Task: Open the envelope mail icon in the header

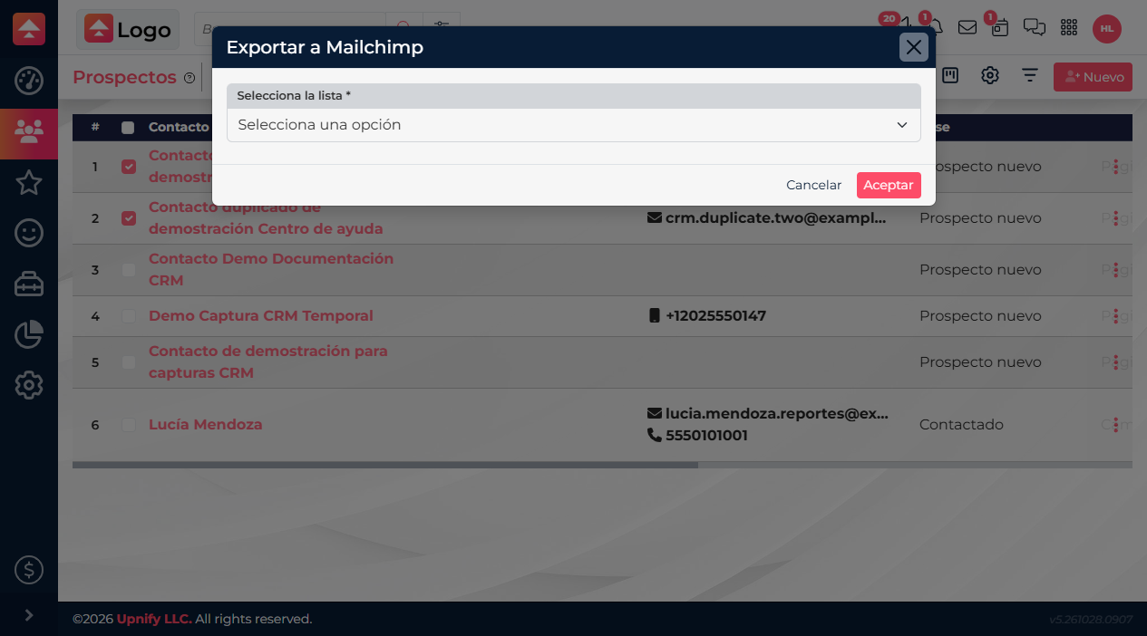Action: [x=967, y=27]
